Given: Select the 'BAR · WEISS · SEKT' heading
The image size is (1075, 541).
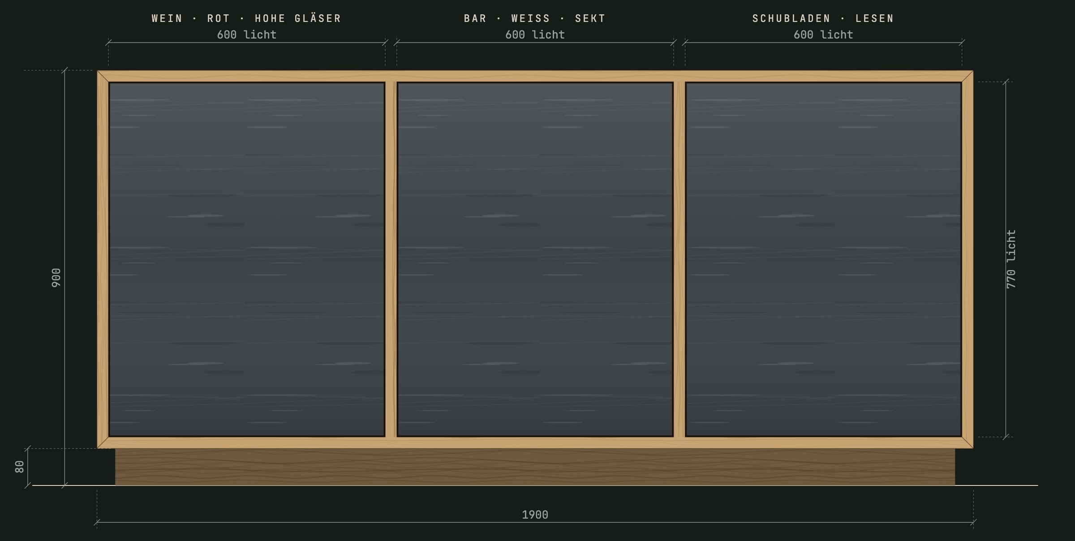Looking at the screenshot, I should (535, 18).
